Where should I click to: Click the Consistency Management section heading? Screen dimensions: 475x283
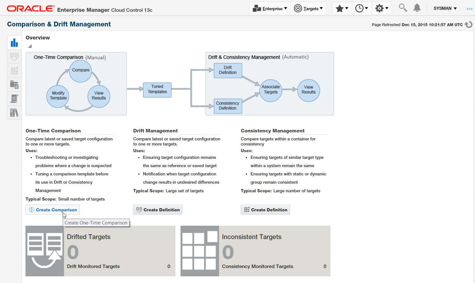[x=273, y=131]
